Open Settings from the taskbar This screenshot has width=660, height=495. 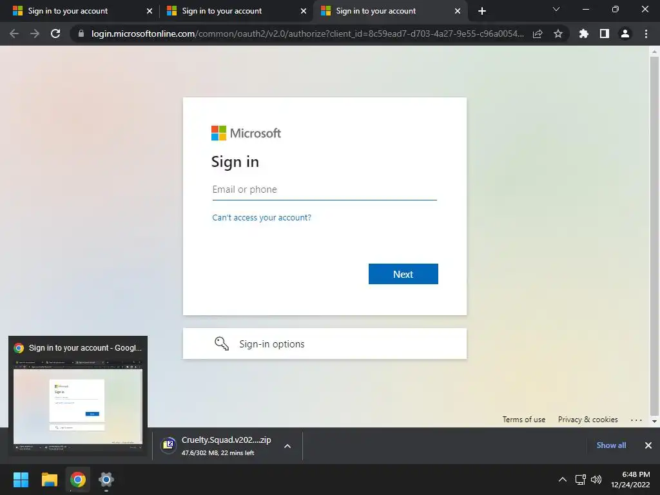106,480
